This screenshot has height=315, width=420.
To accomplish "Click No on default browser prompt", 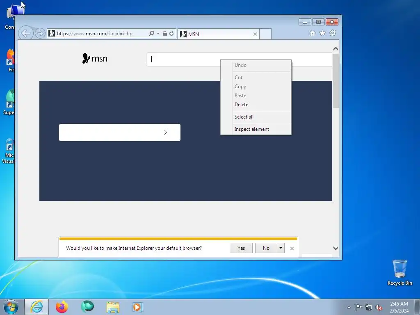I will coord(266,248).
